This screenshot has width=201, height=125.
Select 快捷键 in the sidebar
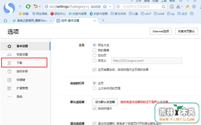tap(25, 80)
